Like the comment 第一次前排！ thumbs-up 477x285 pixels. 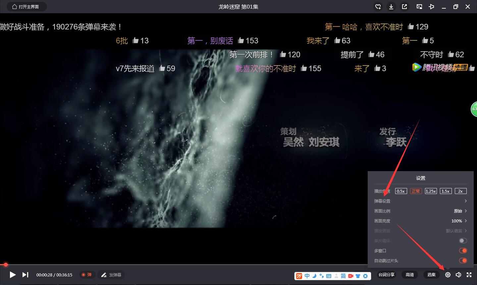tap(283, 54)
